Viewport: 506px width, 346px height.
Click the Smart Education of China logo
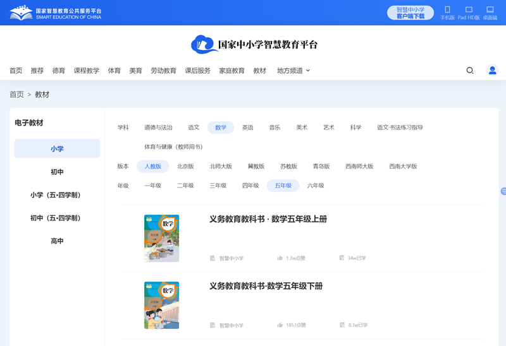pyautogui.click(x=55, y=13)
